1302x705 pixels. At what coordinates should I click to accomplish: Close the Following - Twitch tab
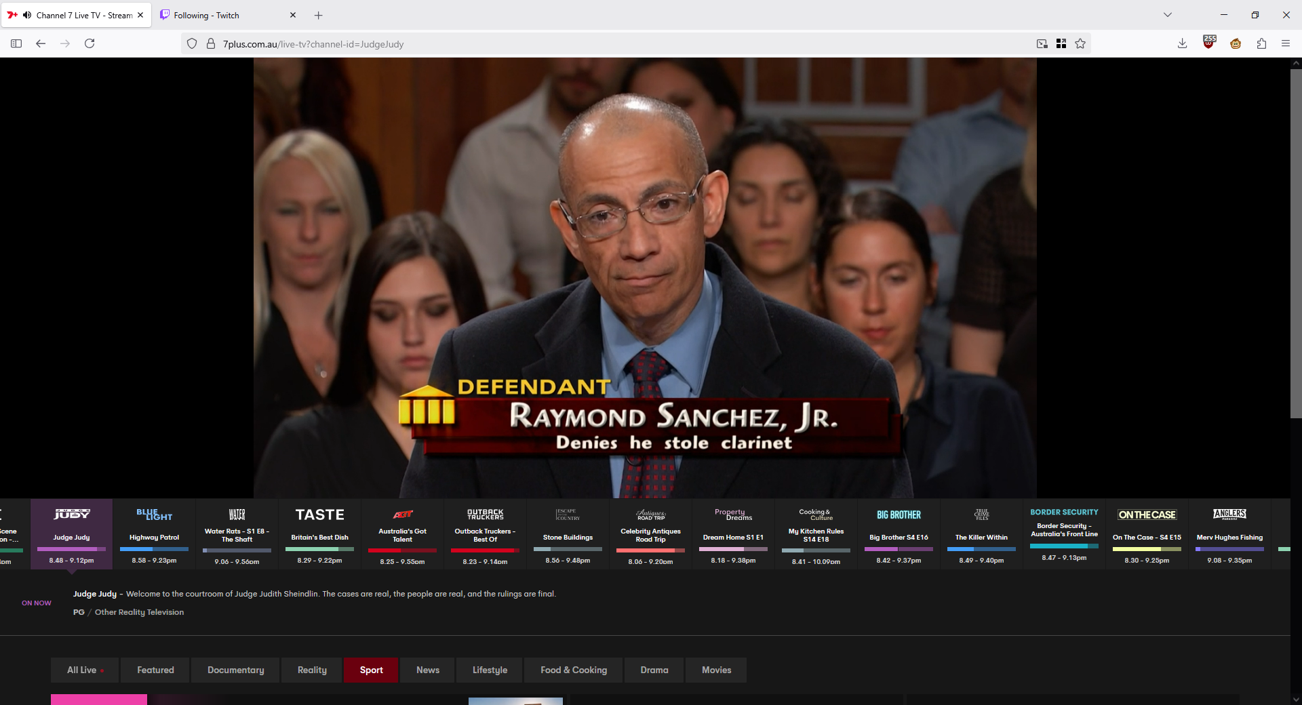coord(293,15)
